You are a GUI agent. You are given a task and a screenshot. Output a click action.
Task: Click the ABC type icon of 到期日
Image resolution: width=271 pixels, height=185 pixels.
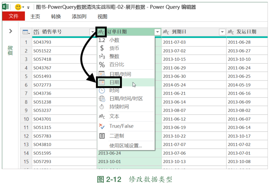point(166,32)
